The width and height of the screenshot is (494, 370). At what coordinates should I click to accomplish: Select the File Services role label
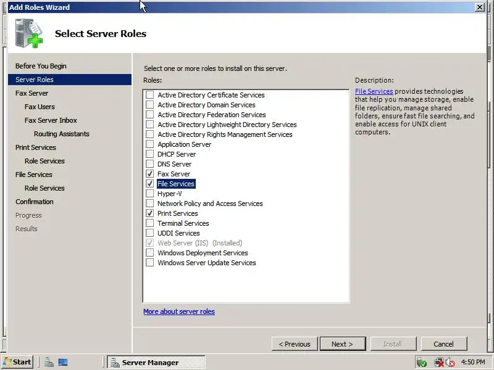pos(176,184)
